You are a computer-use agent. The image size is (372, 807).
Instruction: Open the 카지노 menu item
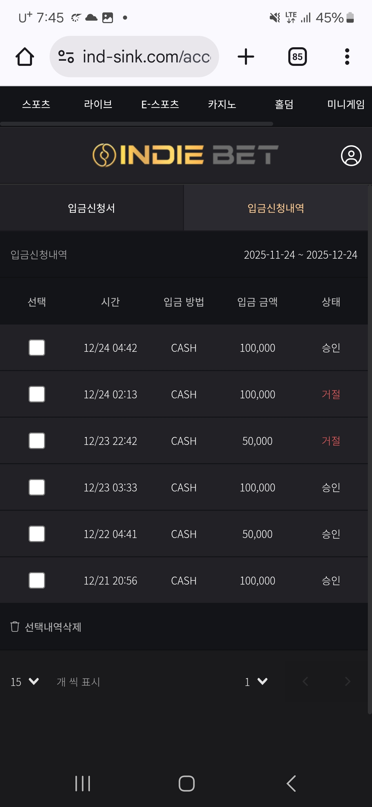[x=222, y=104]
